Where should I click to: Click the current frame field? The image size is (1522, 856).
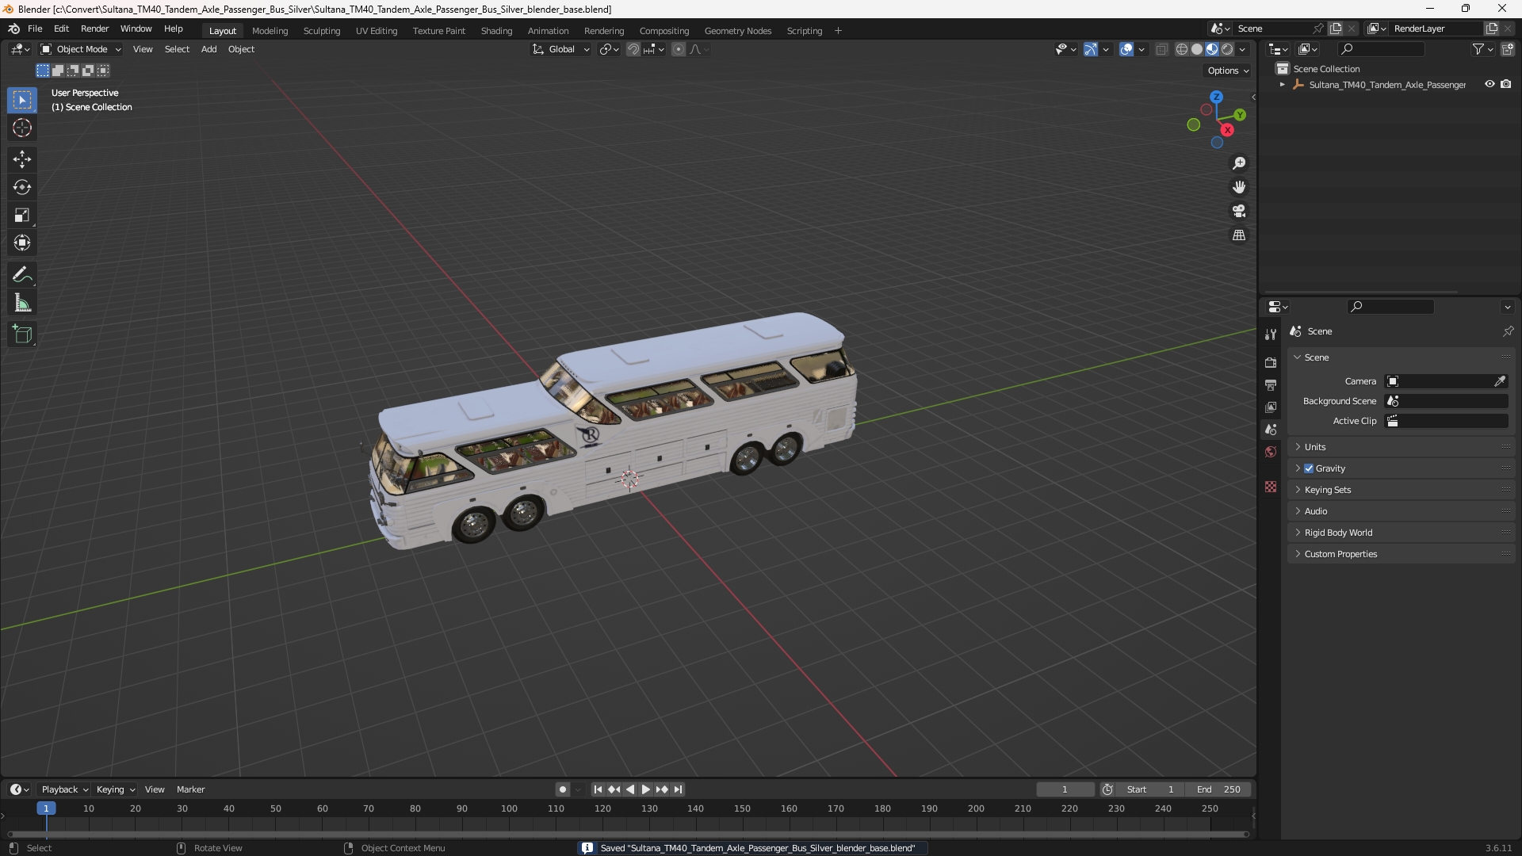click(x=1065, y=789)
